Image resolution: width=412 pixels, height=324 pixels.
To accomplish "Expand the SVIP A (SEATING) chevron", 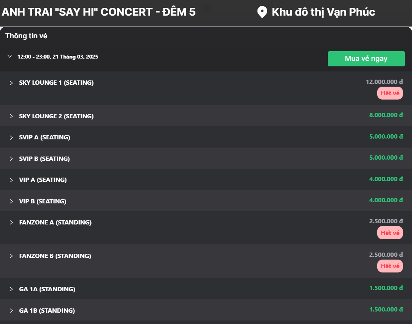I will tap(11, 137).
